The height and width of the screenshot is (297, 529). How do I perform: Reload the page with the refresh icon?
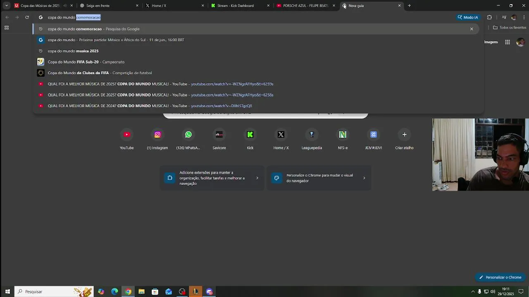(x=27, y=17)
